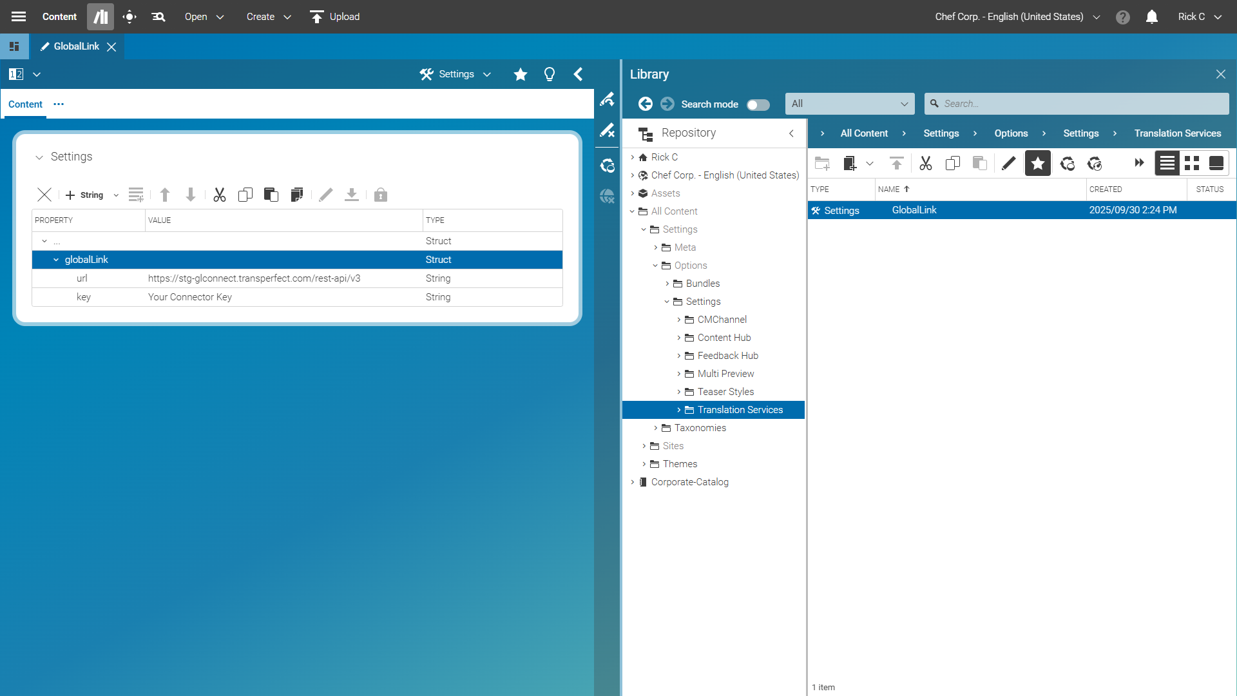Collapse the globalLink struct row
This screenshot has width=1237, height=696.
point(56,260)
